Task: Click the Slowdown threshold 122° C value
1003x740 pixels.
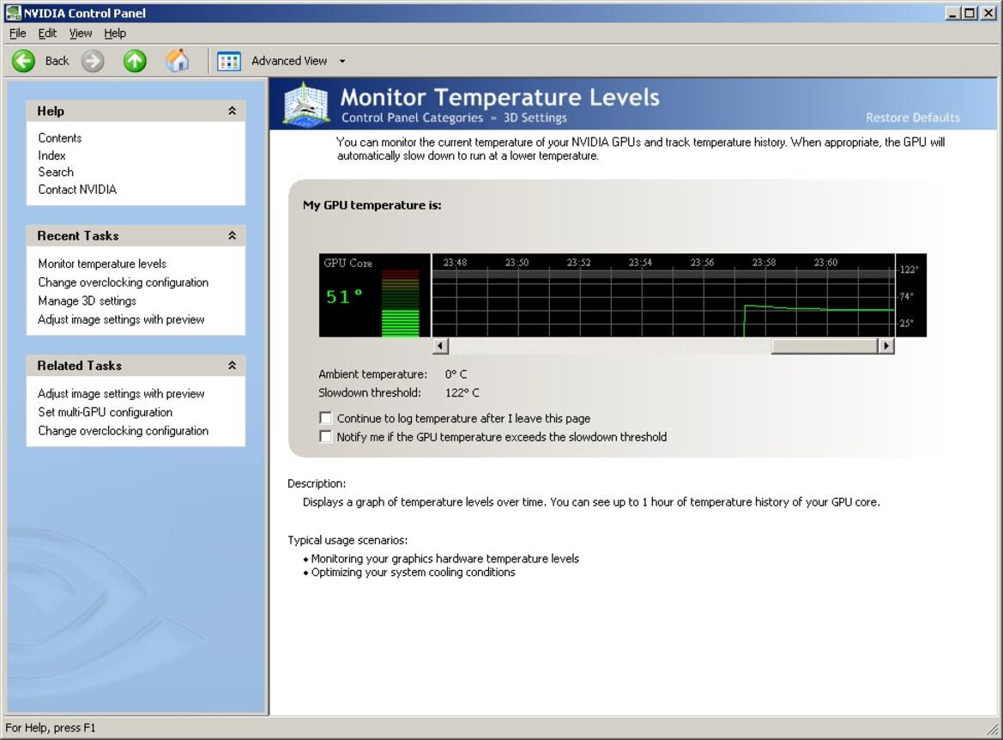Action: (x=462, y=392)
